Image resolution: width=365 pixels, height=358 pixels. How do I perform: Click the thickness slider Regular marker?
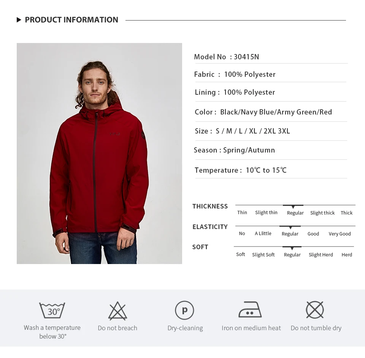[x=293, y=207]
